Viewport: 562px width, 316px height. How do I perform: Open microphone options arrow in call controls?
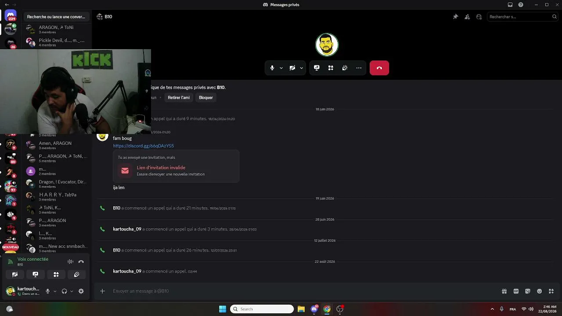point(281,68)
